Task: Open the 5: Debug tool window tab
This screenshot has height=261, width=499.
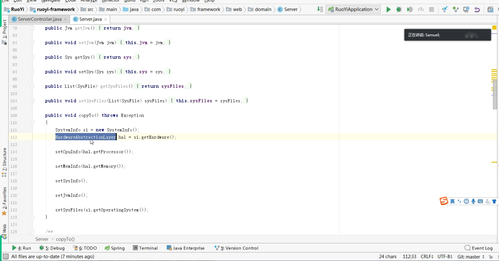Action: (x=52, y=248)
